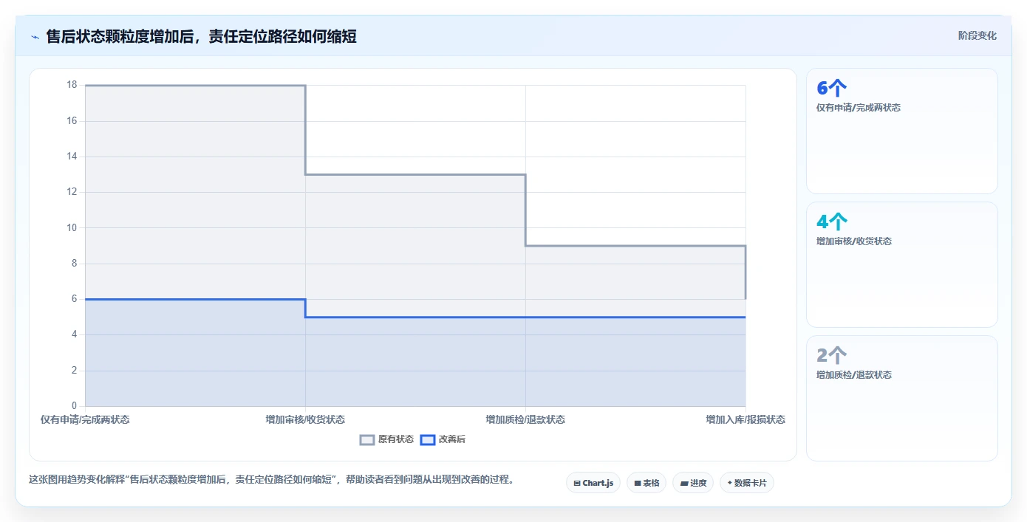Click y-axis value 18

pyautogui.click(x=72, y=85)
